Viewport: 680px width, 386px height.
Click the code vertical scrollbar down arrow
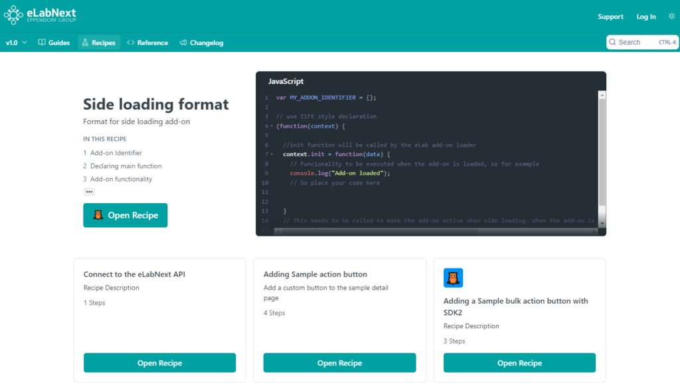[602, 223]
